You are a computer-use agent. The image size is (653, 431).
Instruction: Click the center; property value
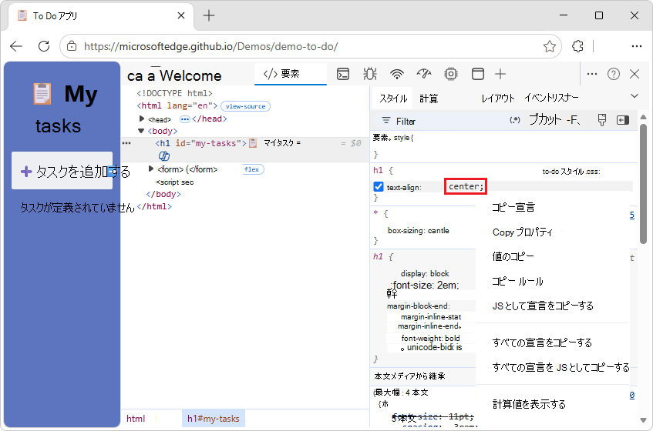466,186
